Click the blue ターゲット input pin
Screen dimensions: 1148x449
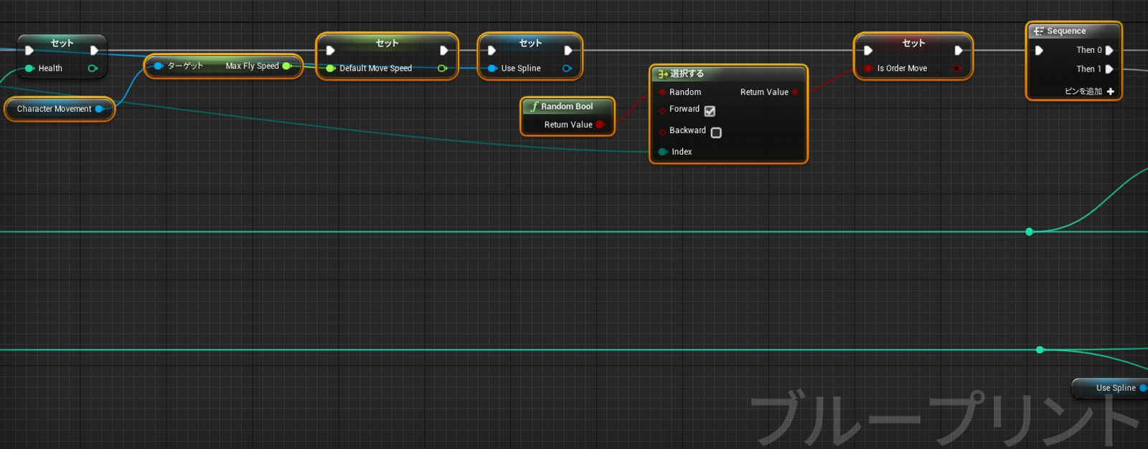pos(159,66)
